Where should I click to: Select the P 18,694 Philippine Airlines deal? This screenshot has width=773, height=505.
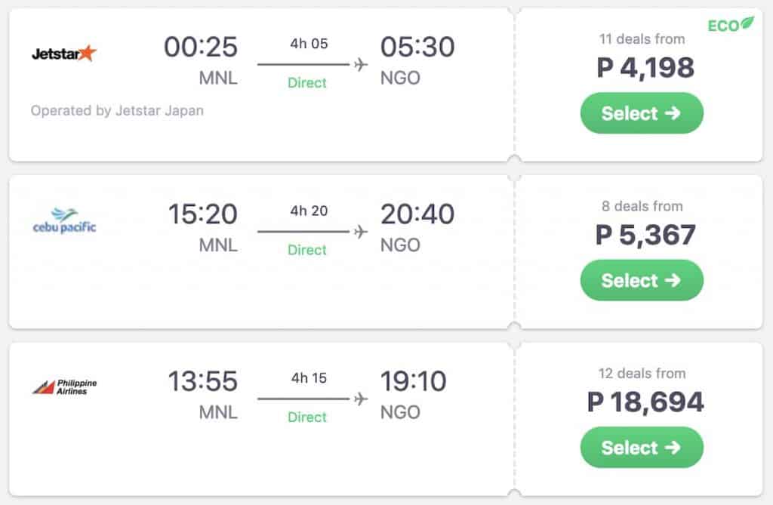coord(642,448)
